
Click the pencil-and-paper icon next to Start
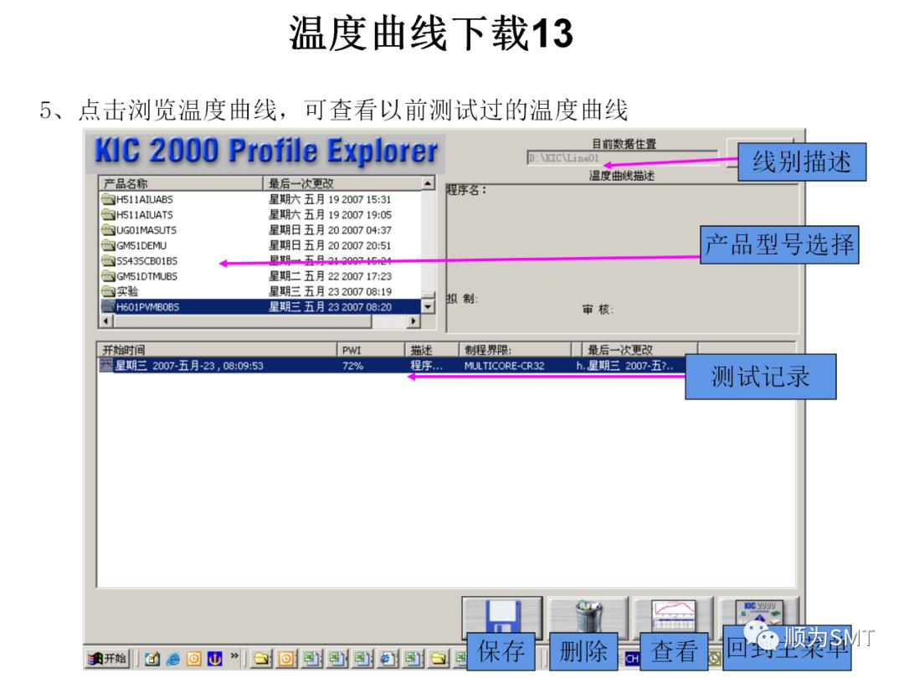tap(152, 658)
